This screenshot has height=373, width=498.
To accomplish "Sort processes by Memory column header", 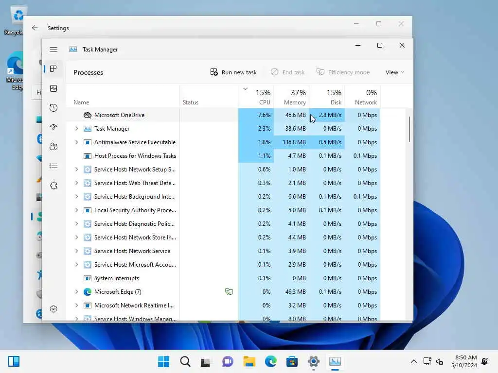I will [x=291, y=97].
